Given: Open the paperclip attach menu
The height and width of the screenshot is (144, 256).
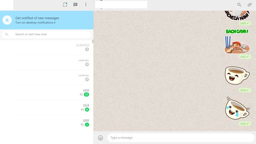Looking at the screenshot, I should (250, 4).
